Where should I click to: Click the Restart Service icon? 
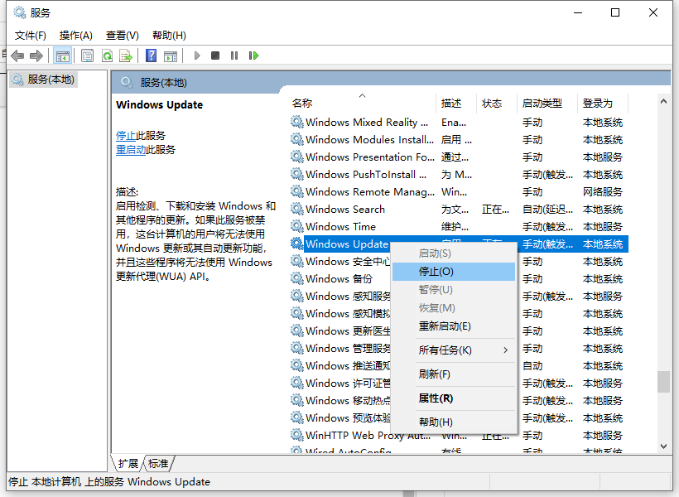click(253, 55)
